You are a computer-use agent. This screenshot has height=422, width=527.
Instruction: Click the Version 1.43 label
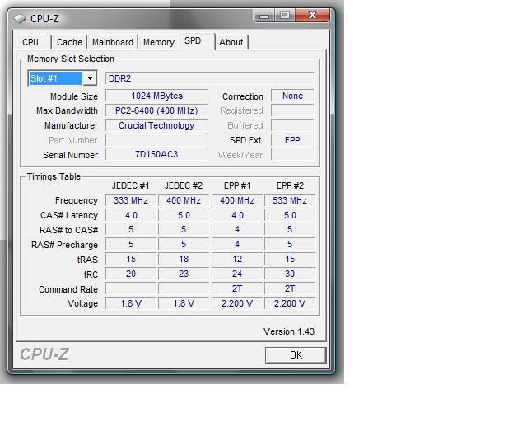click(x=289, y=331)
